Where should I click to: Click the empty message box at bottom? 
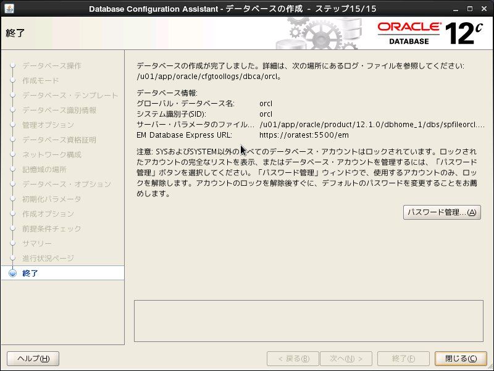[x=308, y=321]
